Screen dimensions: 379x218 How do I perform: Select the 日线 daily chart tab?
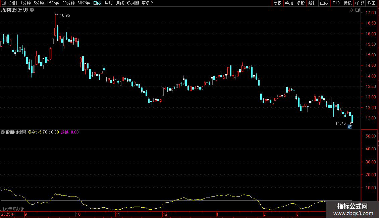pos(97,3)
